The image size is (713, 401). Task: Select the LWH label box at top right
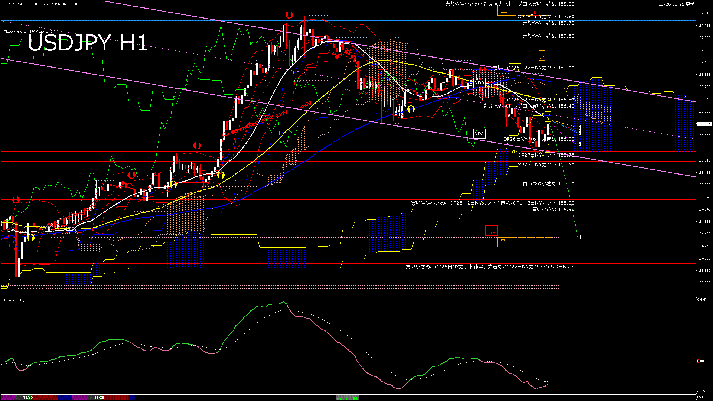(504, 12)
